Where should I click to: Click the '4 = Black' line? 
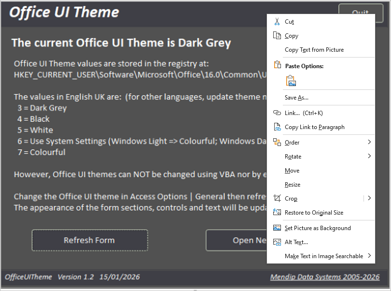point(33,119)
